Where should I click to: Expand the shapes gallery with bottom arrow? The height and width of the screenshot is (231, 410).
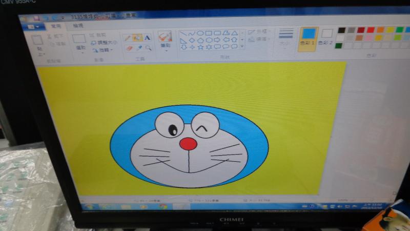pyautogui.click(x=242, y=47)
